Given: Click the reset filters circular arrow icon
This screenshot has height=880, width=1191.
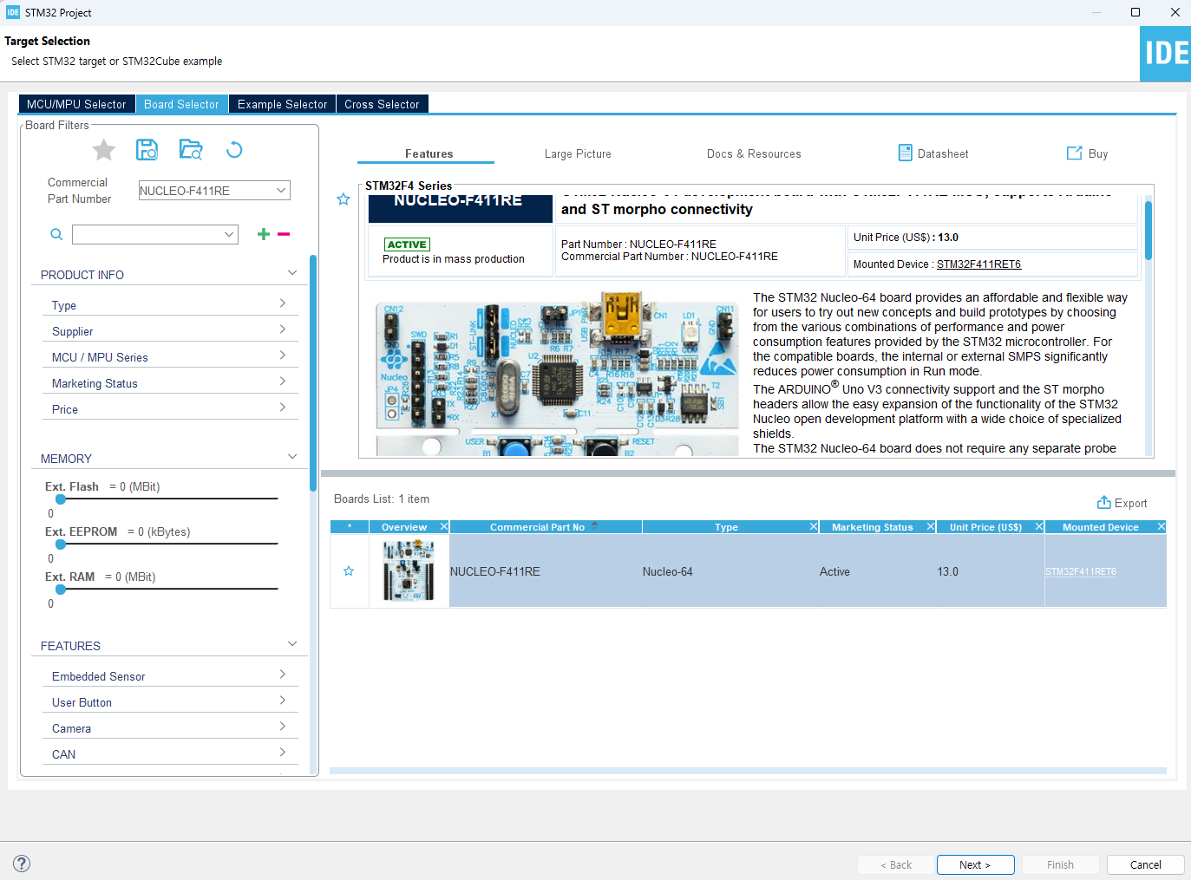Looking at the screenshot, I should coord(234,150).
